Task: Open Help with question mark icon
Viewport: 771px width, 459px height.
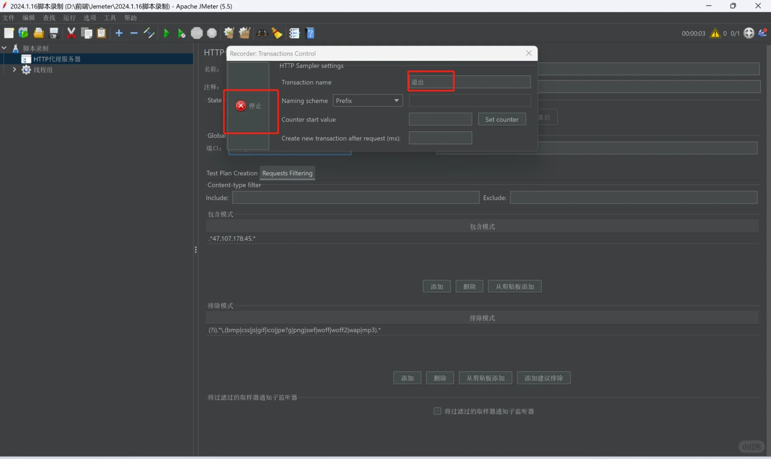Action: coord(310,33)
